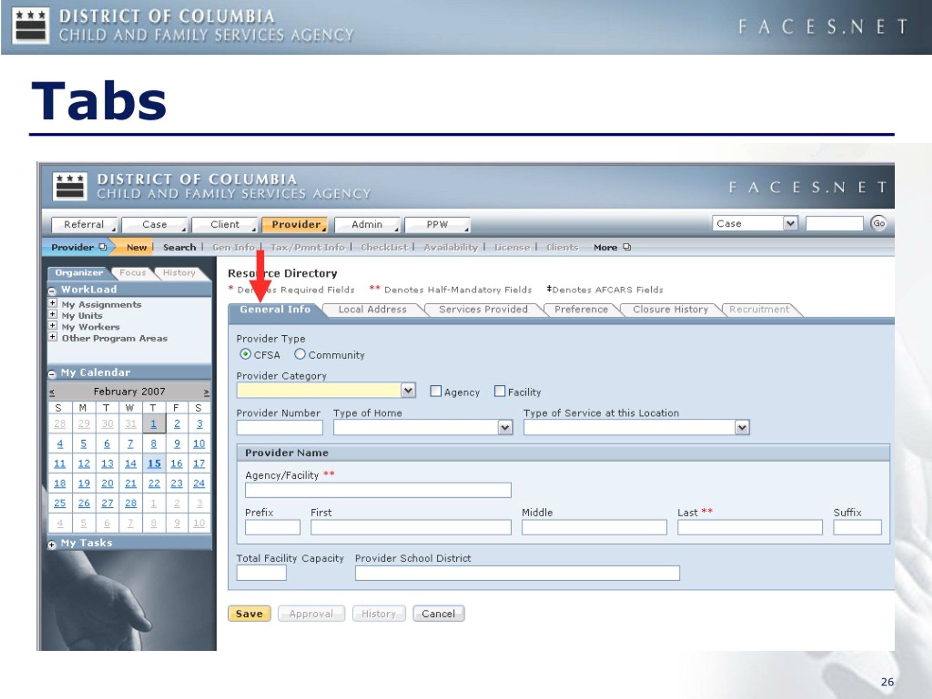This screenshot has height=699, width=932.
Task: Click the Search submenu item
Action: pyautogui.click(x=179, y=247)
